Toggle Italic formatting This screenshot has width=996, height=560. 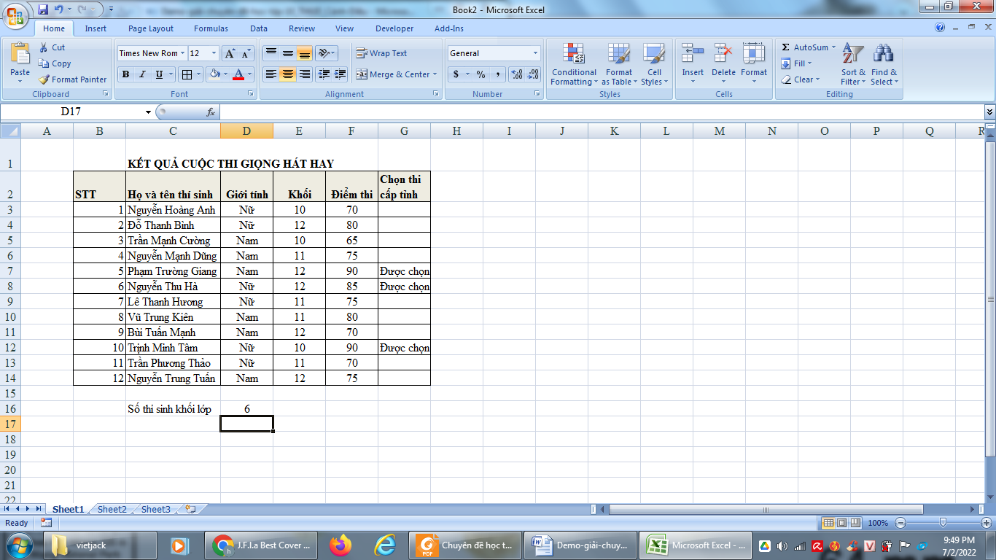click(142, 74)
